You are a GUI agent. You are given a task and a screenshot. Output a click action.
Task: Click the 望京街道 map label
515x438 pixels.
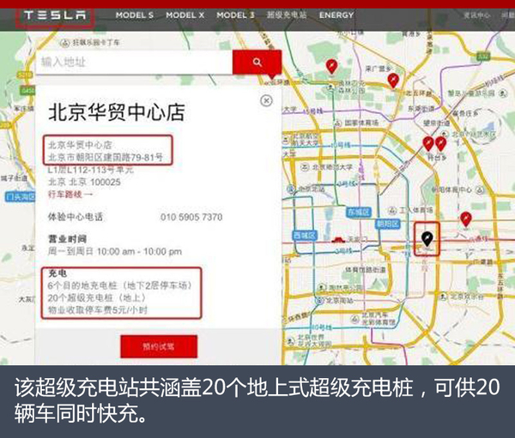coord(437,123)
